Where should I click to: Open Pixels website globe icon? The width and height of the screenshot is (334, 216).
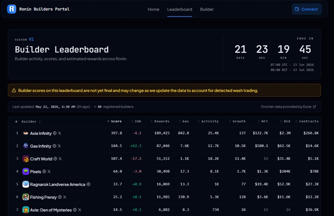pos(44,171)
